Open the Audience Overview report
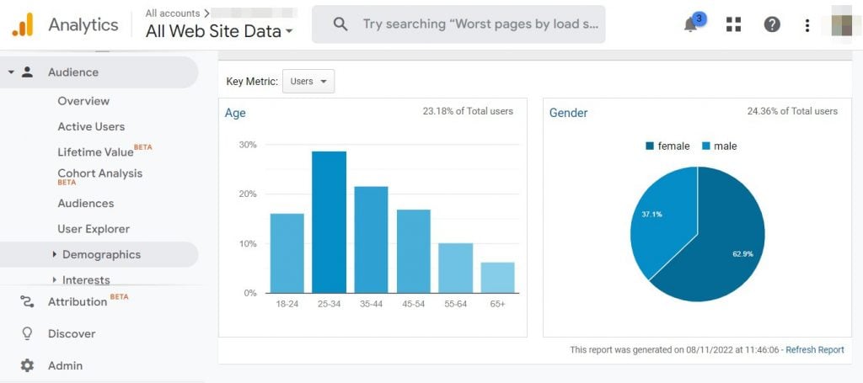This screenshot has width=863, height=383. coord(83,101)
